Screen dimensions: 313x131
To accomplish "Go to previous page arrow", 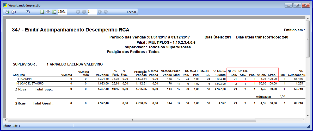I will 84,12.
